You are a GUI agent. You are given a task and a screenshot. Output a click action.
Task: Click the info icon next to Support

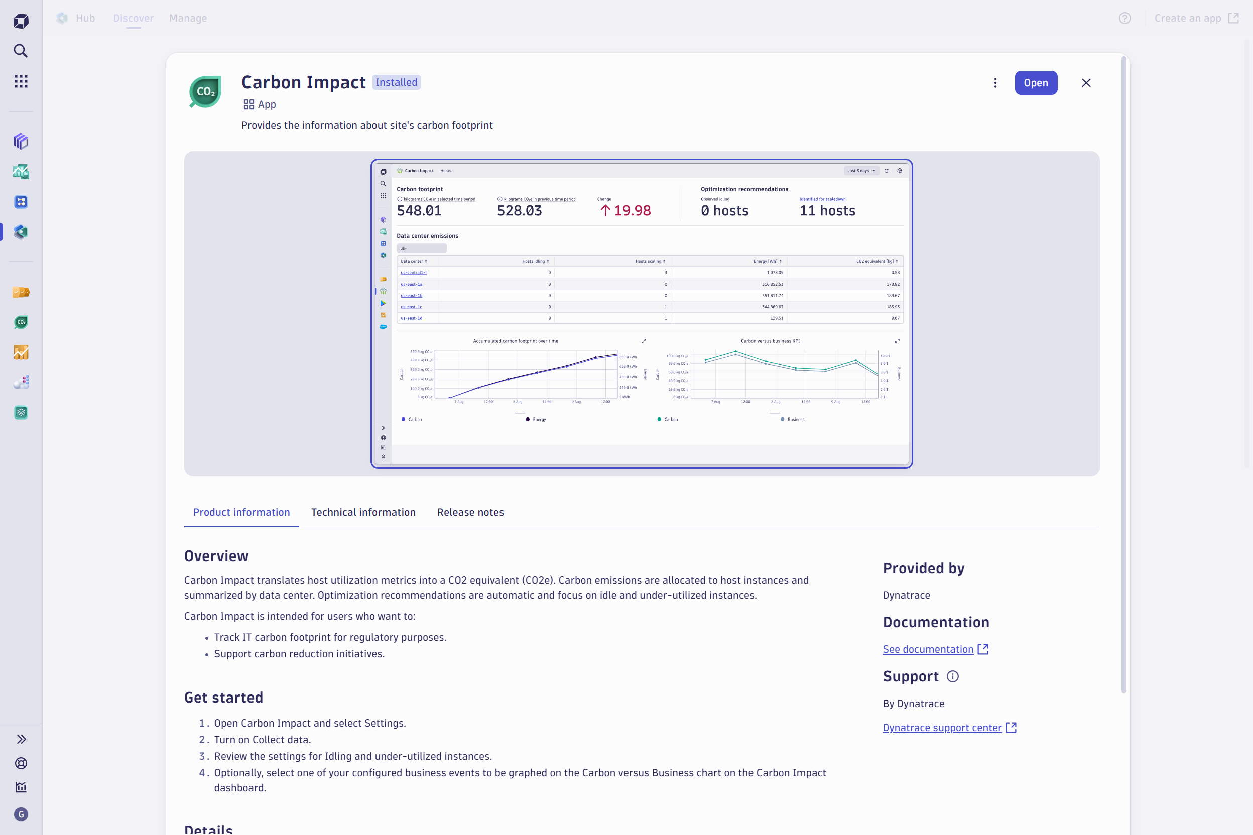tap(952, 676)
